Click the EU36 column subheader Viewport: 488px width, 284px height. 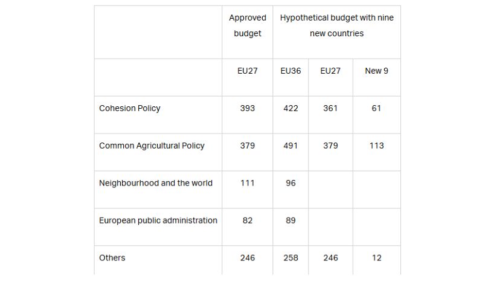[291, 71]
